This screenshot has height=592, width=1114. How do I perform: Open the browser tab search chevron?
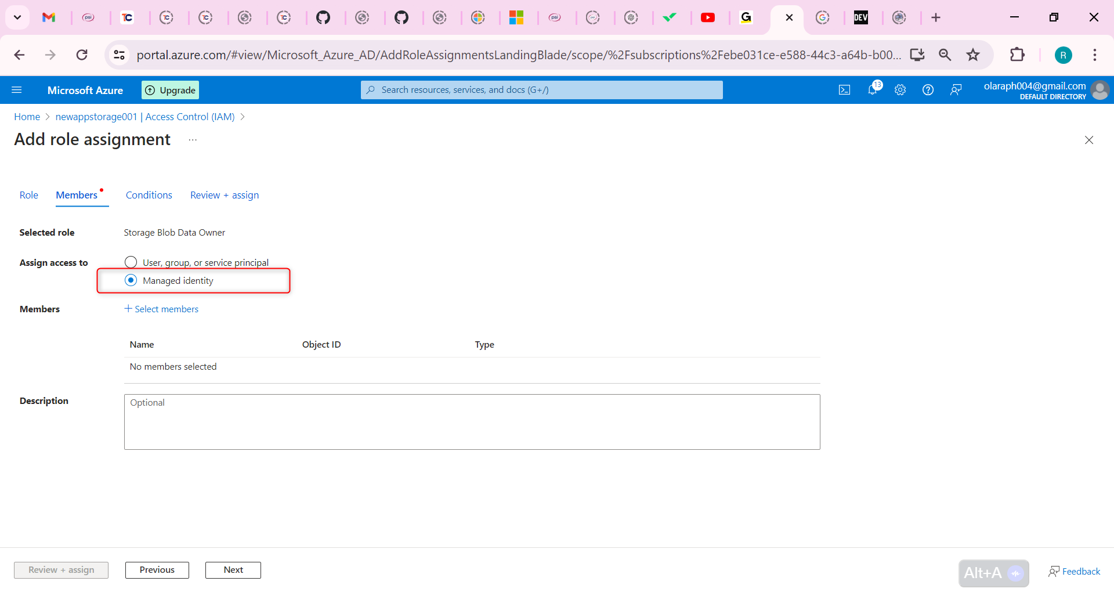[17, 17]
